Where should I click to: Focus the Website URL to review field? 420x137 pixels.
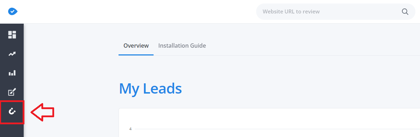pos(336,12)
